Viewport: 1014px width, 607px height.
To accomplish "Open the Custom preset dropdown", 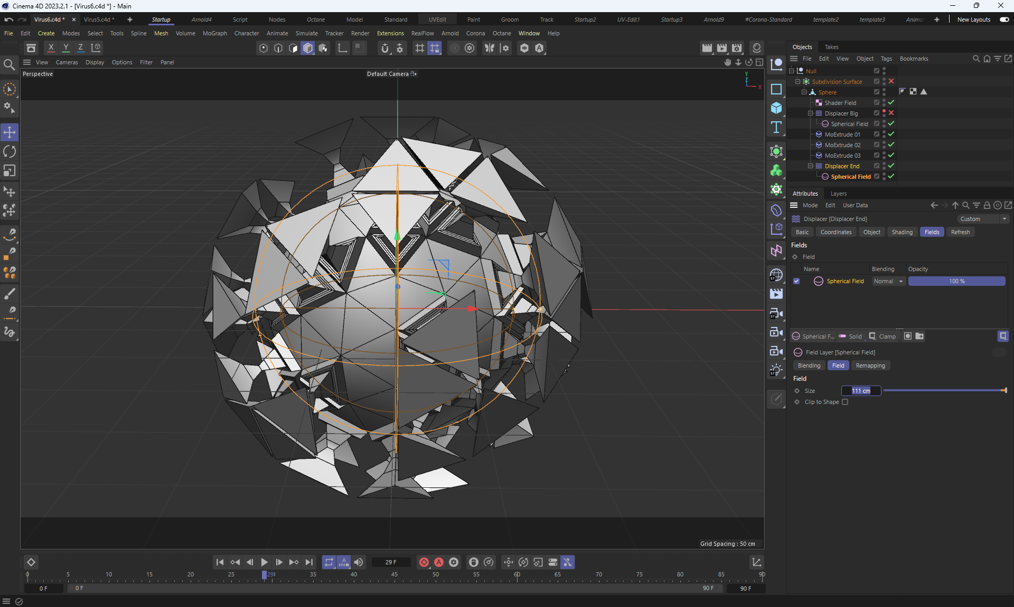I will pos(983,219).
